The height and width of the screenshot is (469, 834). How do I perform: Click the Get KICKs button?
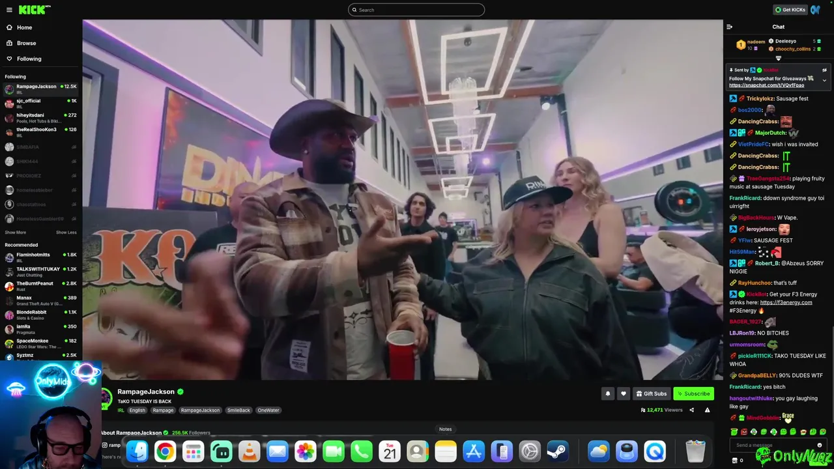pos(790,10)
